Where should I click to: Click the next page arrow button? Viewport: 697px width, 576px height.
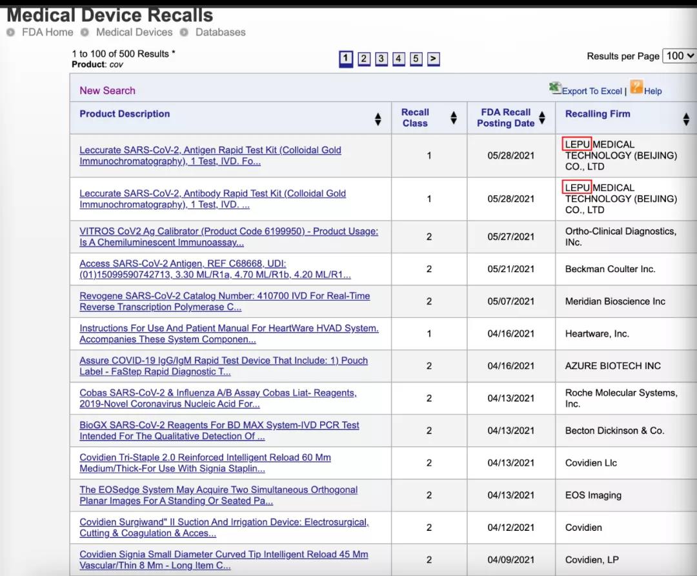point(434,59)
